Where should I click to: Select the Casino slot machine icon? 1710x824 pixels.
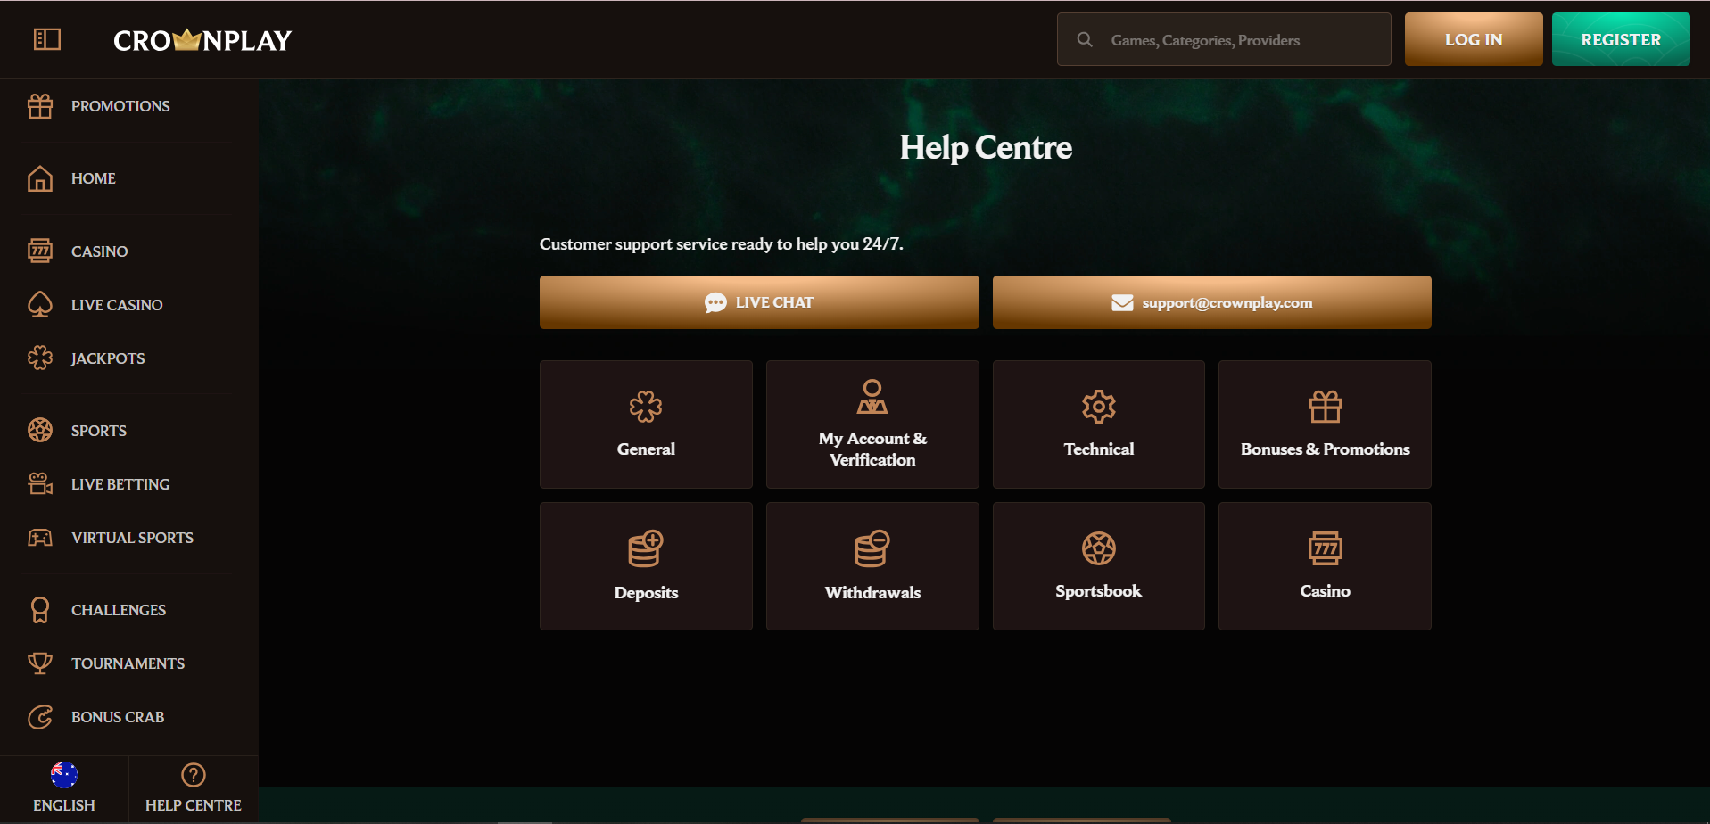coord(40,251)
